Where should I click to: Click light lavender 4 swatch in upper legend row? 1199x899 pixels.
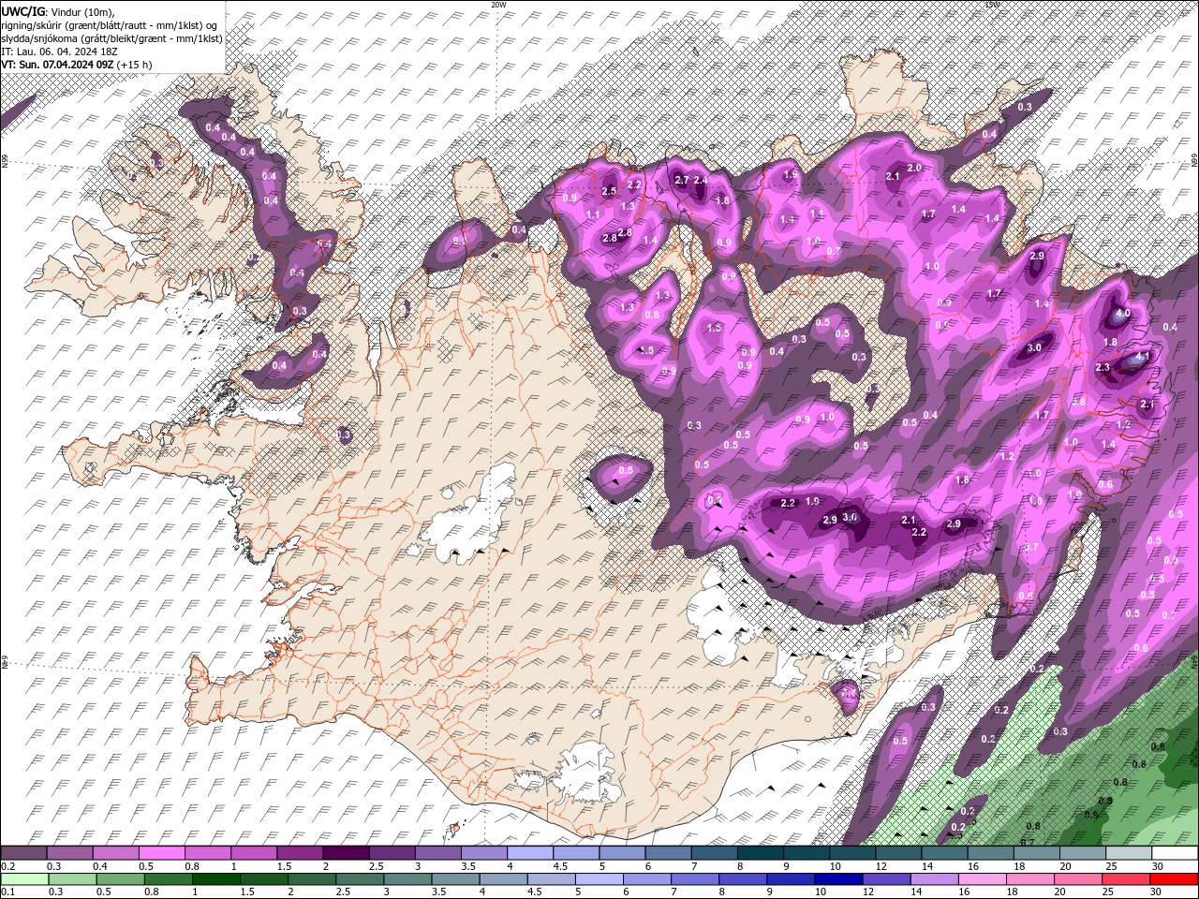pyautogui.click(x=529, y=853)
